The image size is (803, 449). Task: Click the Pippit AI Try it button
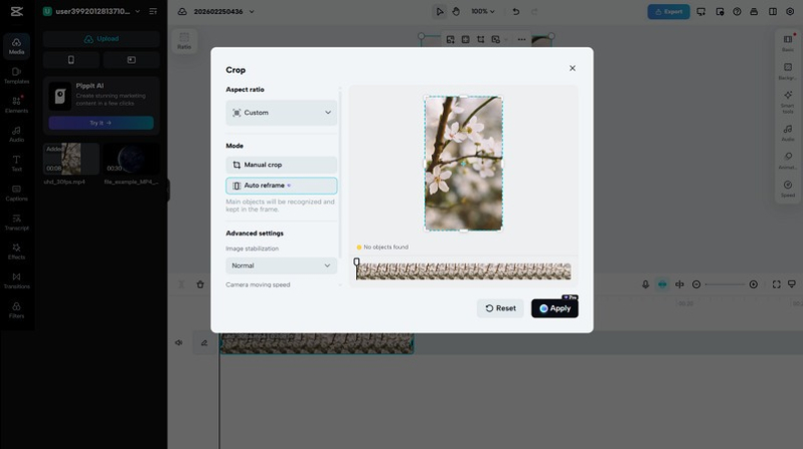[x=101, y=123]
